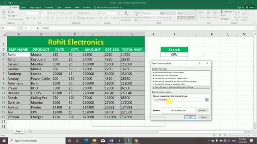This screenshot has height=144, width=257.
Task: Apply Underline formatting
Action: point(34,18)
